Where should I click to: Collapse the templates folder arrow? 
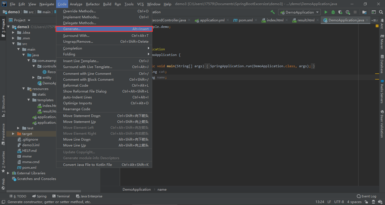click(x=28, y=100)
